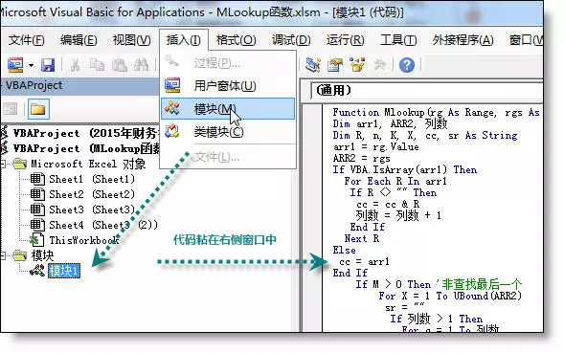This screenshot has height=353, width=564.
Task: Click the Copy toolbar icon
Action: [x=97, y=65]
